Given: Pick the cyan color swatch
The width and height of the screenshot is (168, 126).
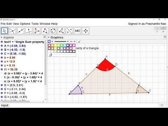Looking at the screenshot, I should pos(64,45).
